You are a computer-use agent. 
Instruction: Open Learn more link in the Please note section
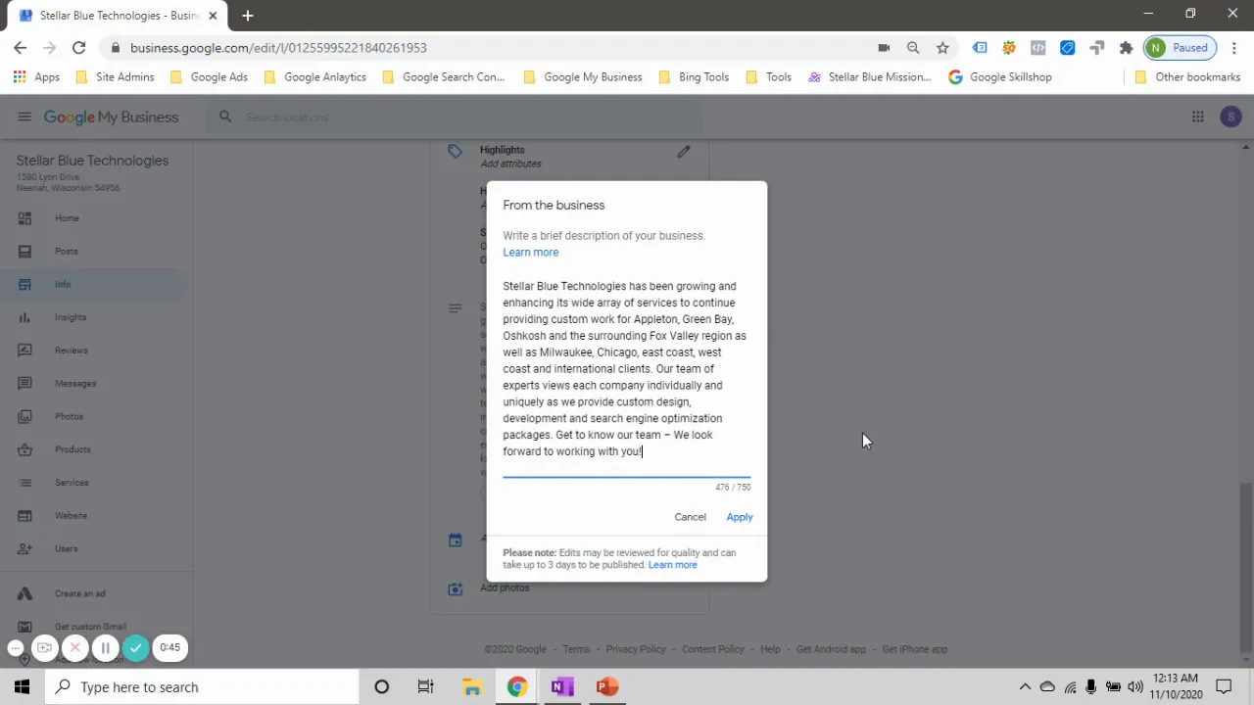pos(672,565)
